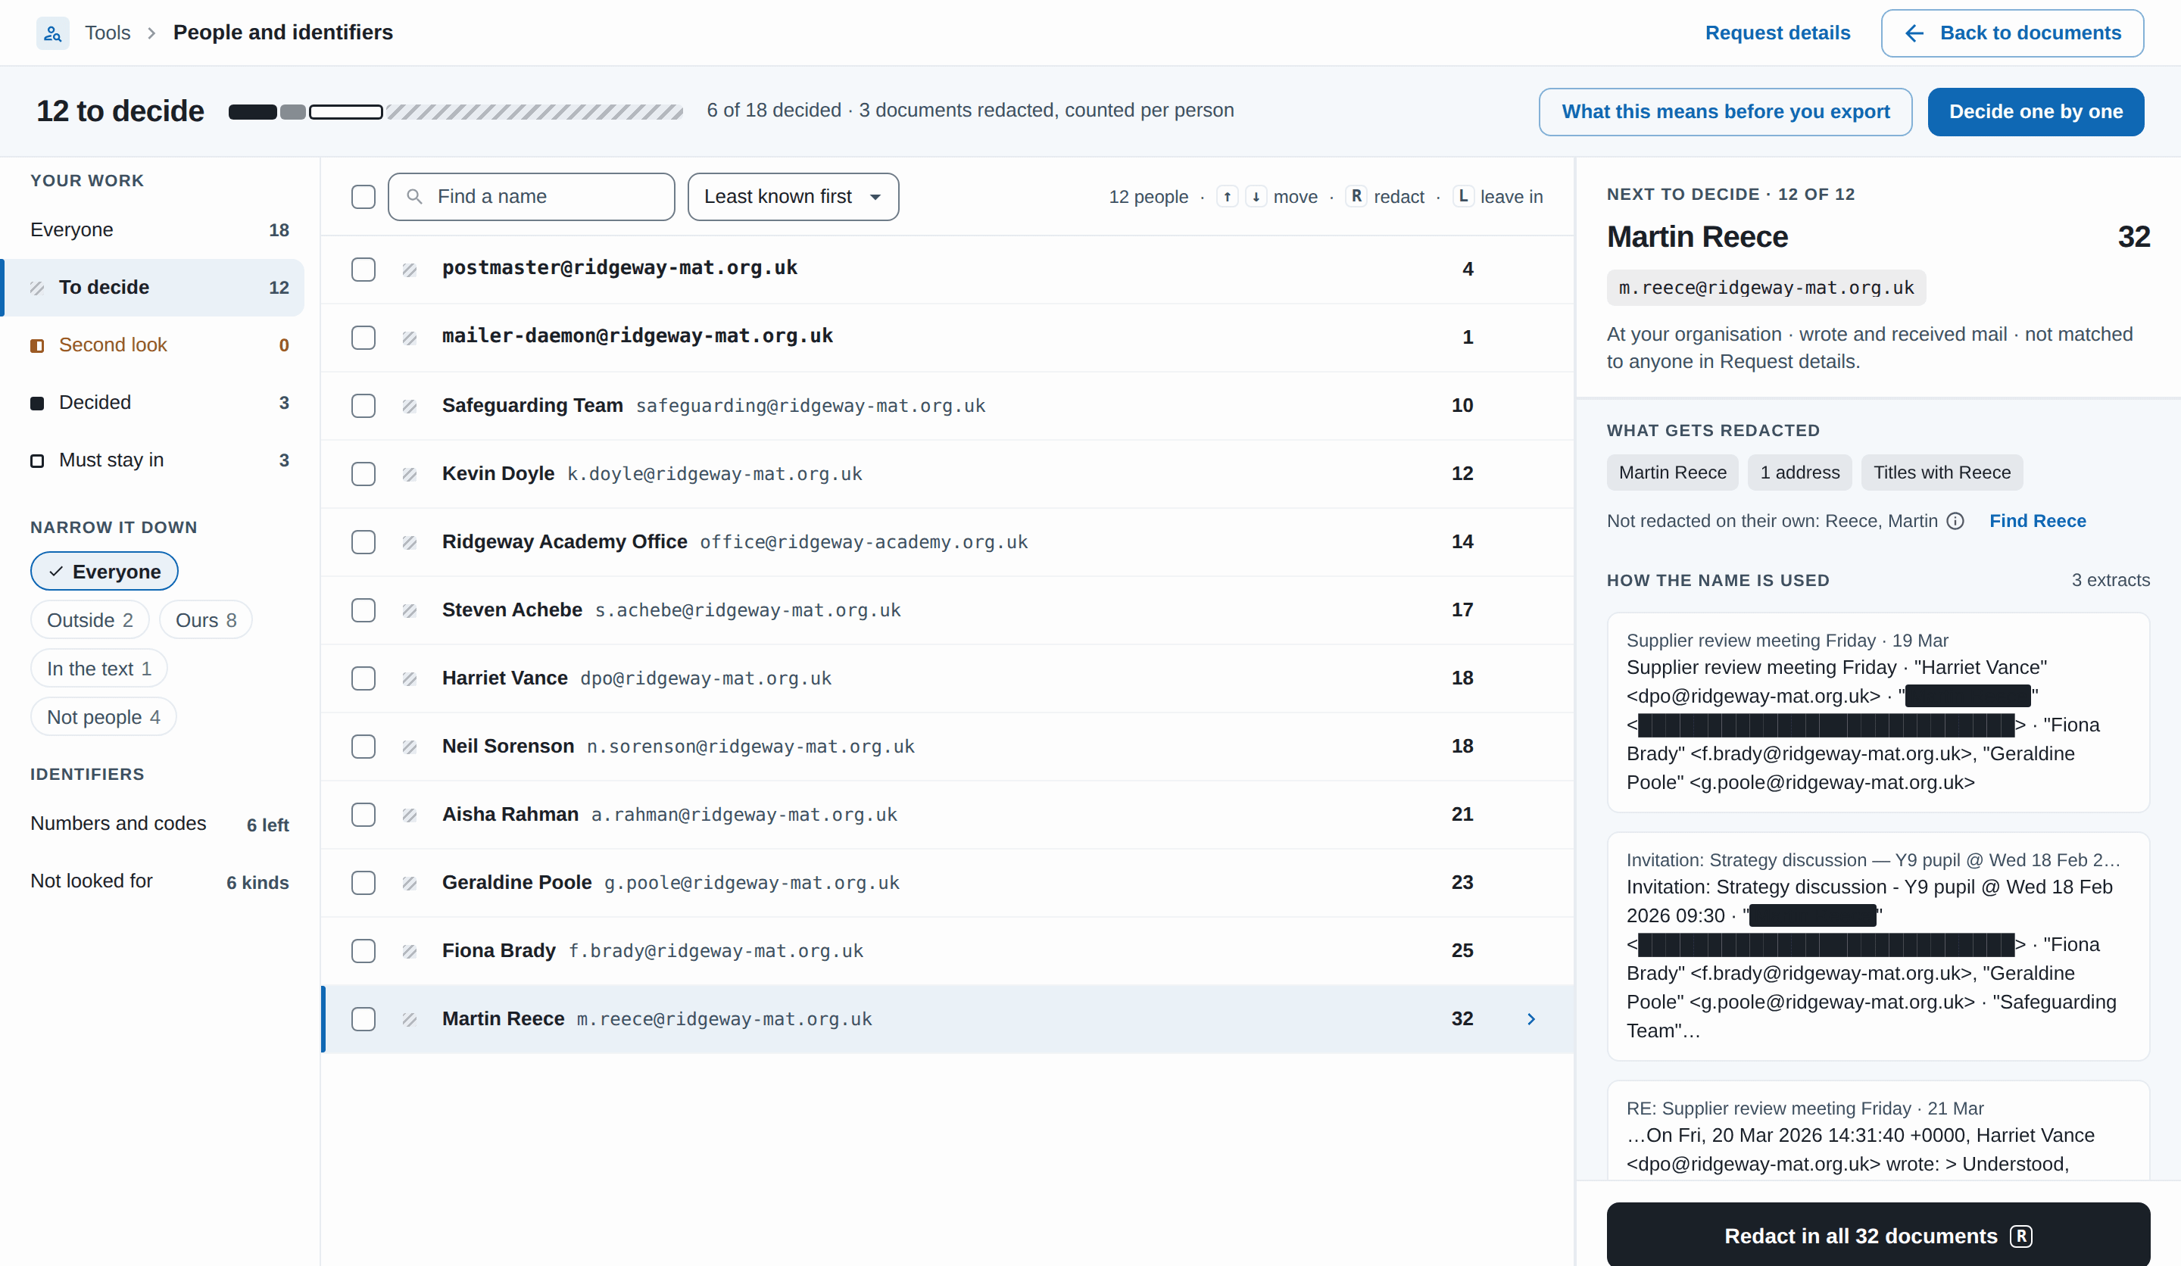Click the down arrow move key icon
This screenshot has width=2181, height=1266.
1256,196
